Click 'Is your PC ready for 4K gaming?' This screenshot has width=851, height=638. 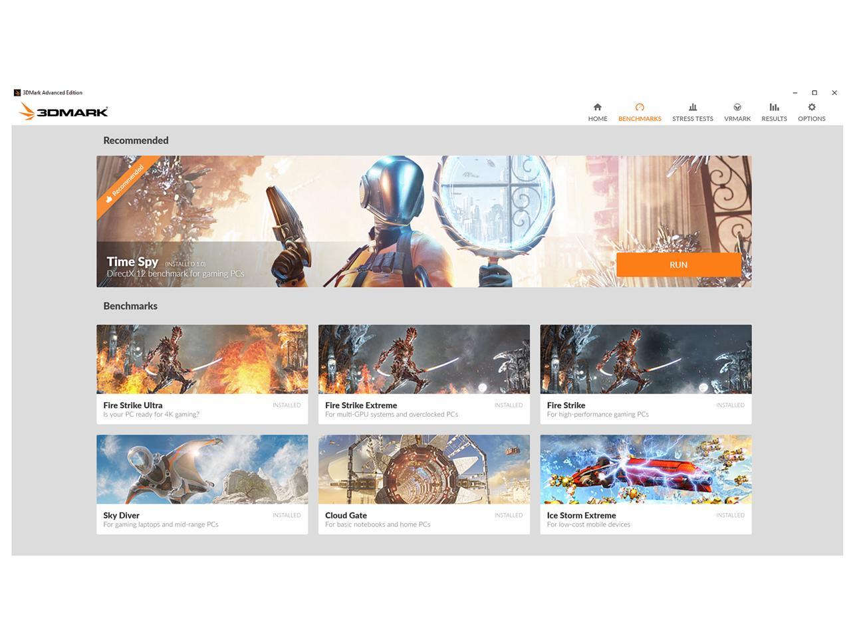pyautogui.click(x=151, y=415)
